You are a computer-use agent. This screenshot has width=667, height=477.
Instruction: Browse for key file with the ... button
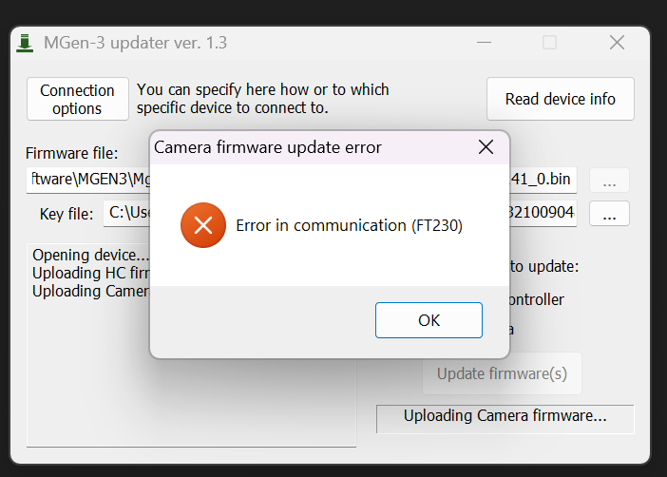(609, 213)
